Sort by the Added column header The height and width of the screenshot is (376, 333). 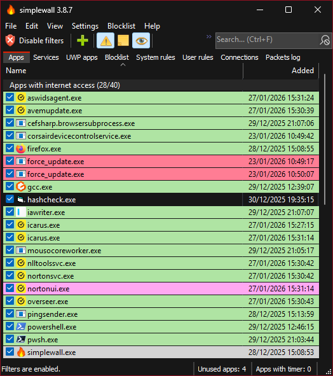tap(281, 71)
